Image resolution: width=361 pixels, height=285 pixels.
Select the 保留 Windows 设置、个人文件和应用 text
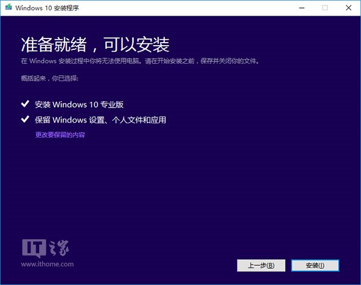pyautogui.click(x=100, y=120)
